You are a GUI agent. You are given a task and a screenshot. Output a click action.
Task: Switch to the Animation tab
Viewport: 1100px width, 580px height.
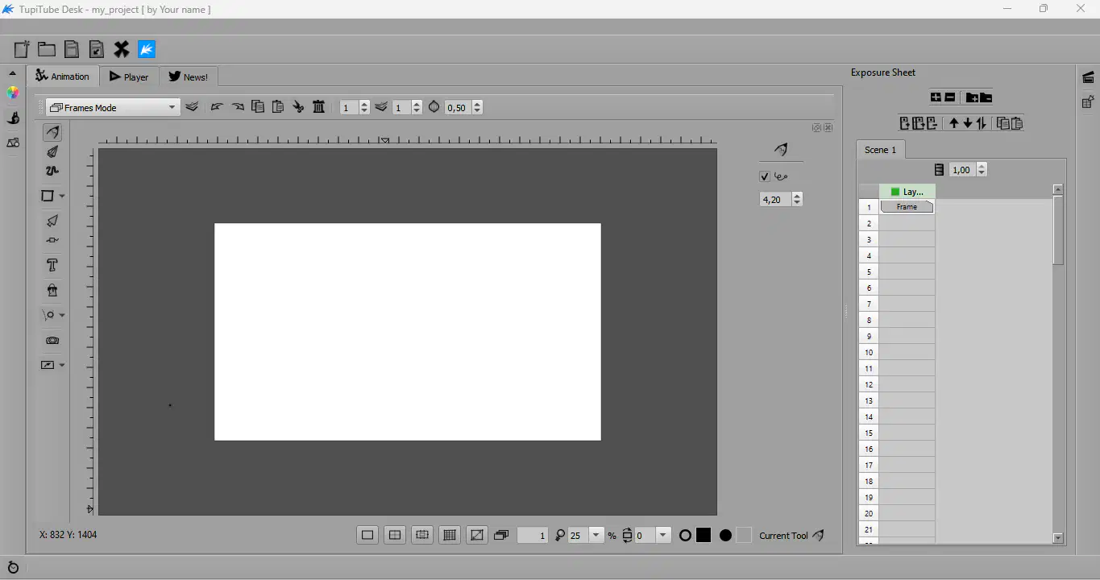63,77
